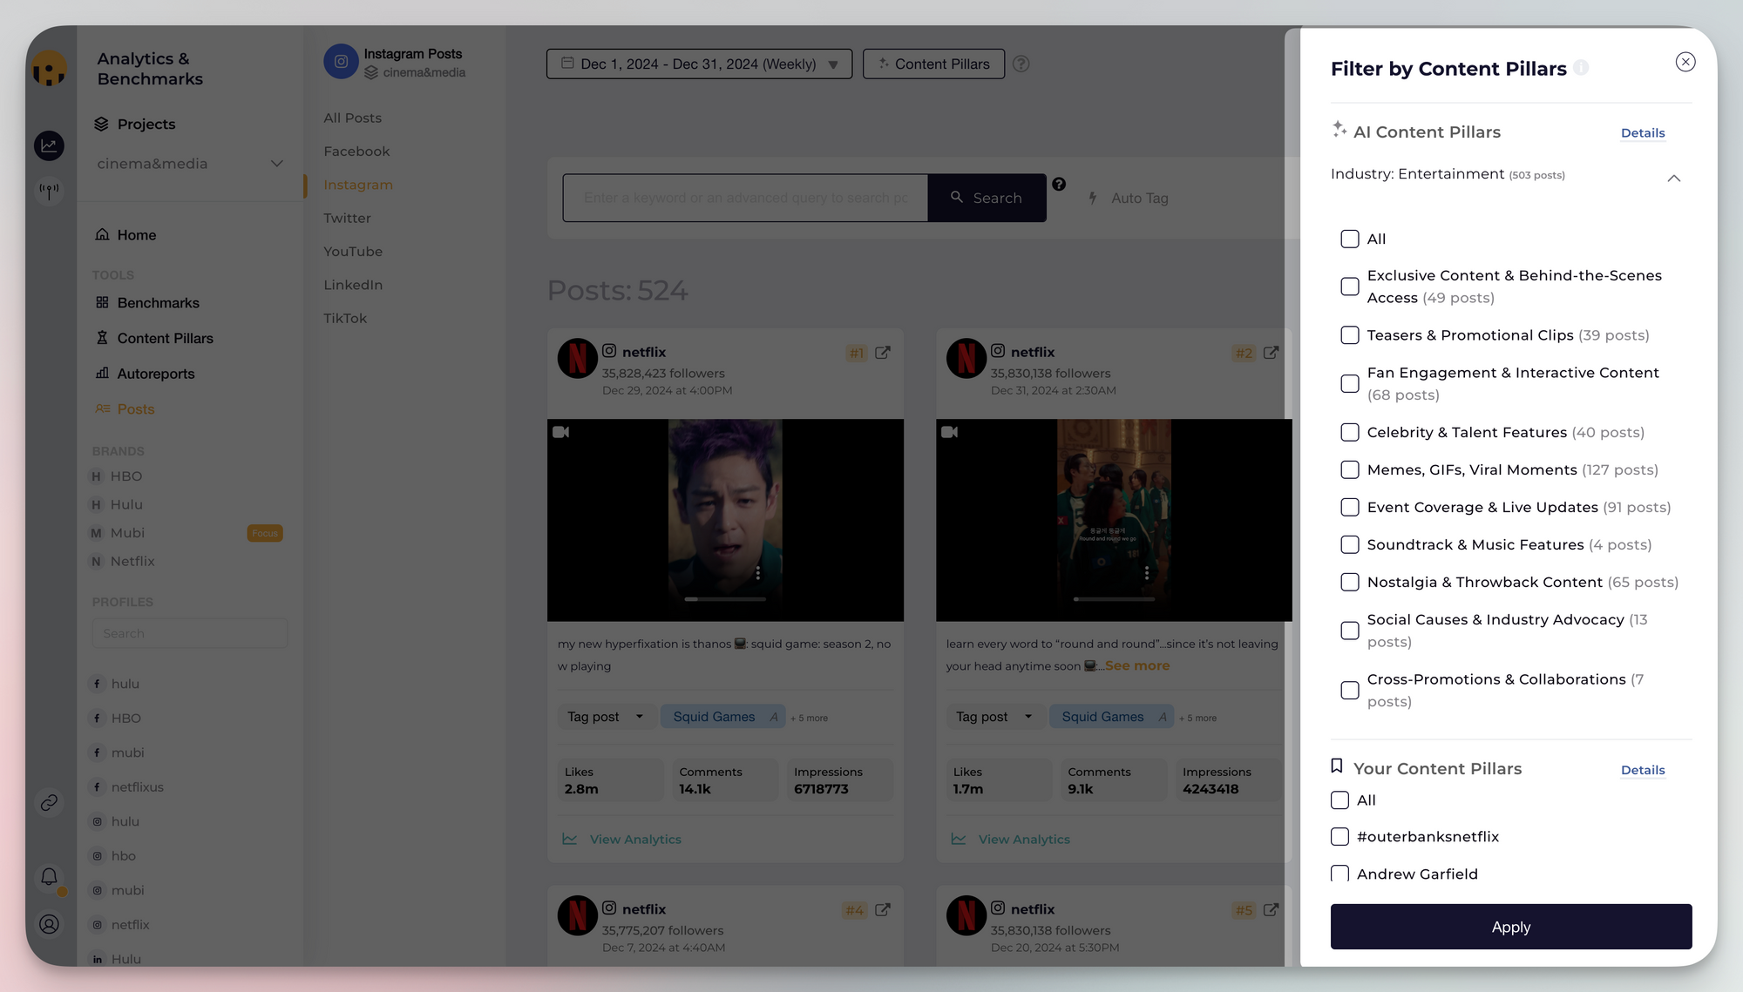Click the Instagram Posts header icon
Screen dimensions: 1743x992
341,62
